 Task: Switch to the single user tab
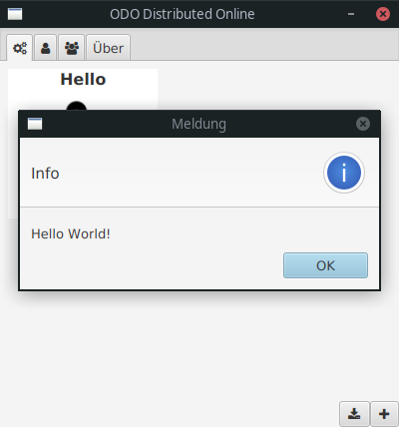46,48
